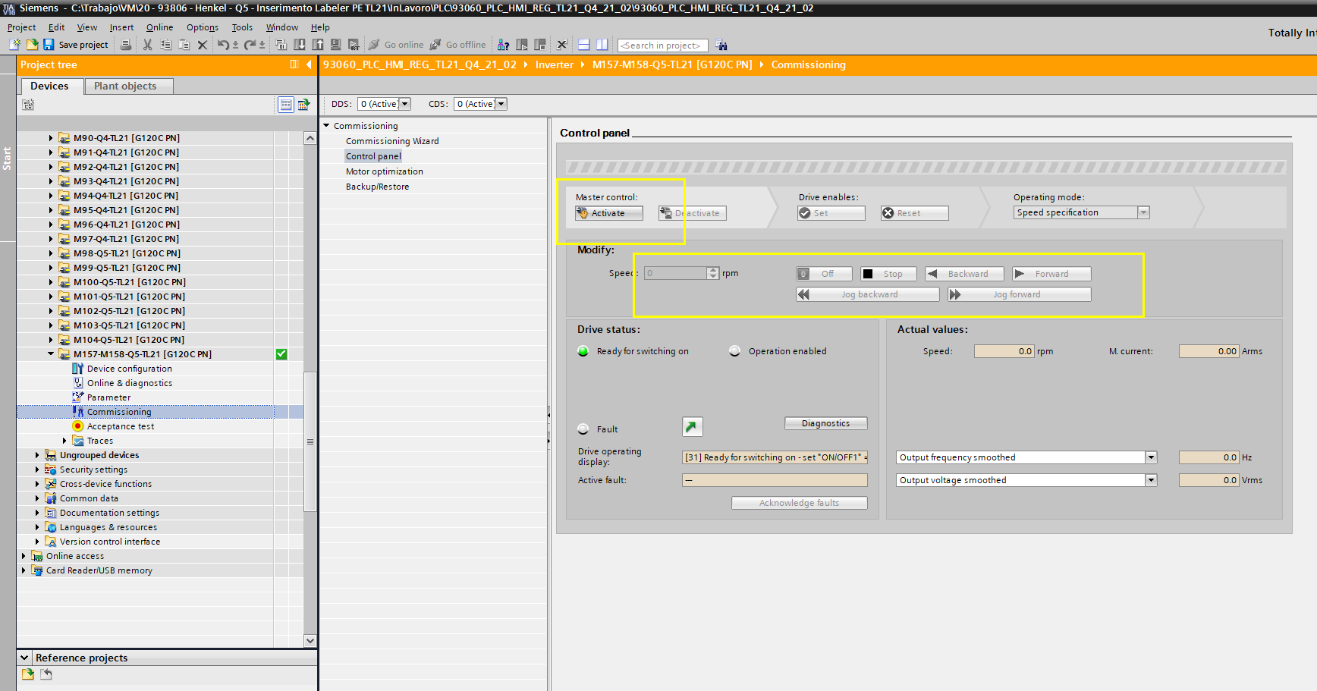Click the Diagnostics button
The image size is (1317, 691).
825,423
